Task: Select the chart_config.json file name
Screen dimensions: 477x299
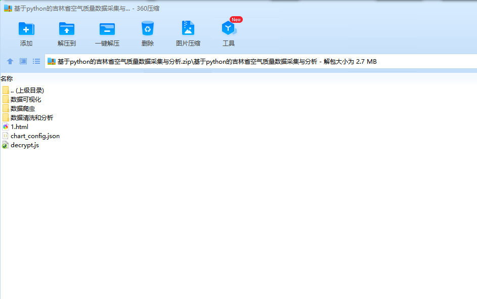Action: pyautogui.click(x=35, y=136)
